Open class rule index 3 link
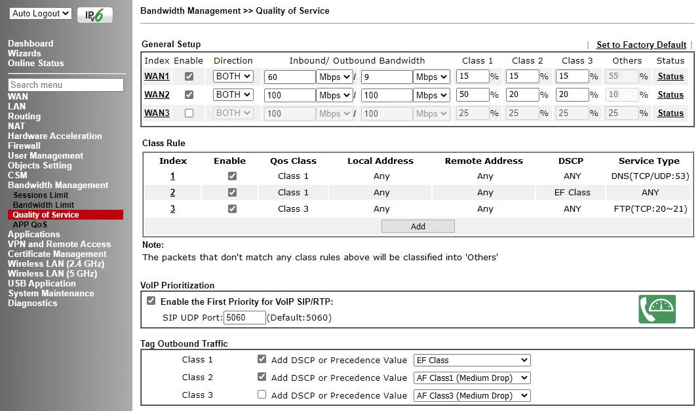Image resolution: width=700 pixels, height=411 pixels. click(x=173, y=209)
